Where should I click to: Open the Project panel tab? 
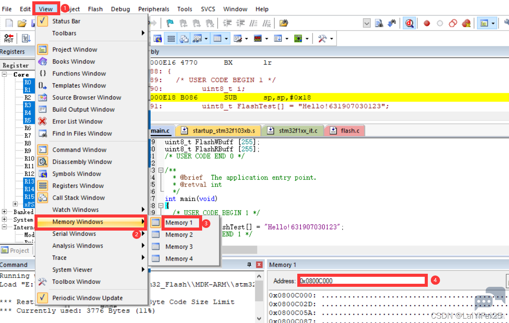click(x=15, y=250)
